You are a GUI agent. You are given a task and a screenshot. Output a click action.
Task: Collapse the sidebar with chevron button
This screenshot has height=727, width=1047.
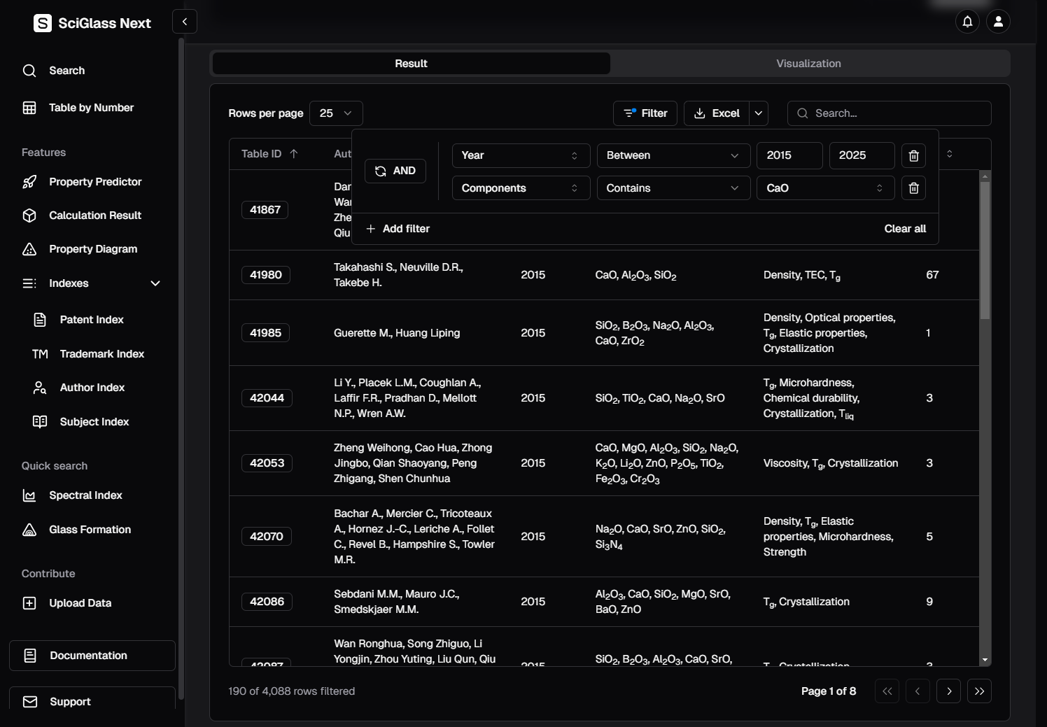185,22
